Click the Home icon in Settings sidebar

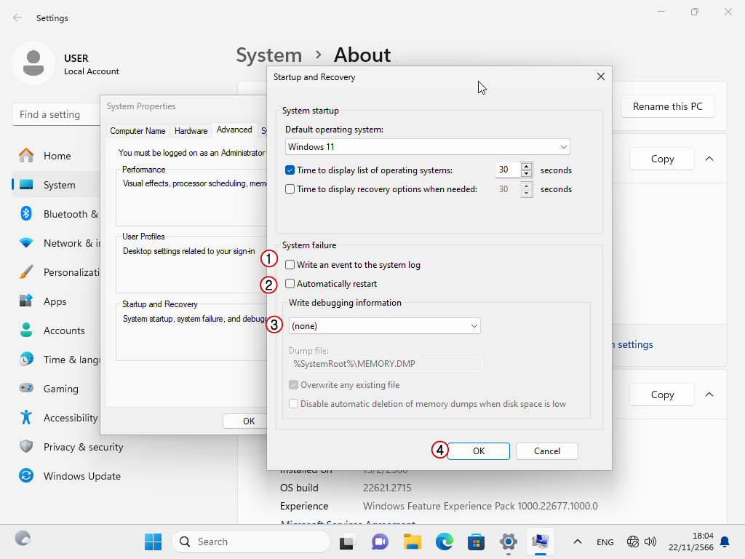tap(26, 156)
